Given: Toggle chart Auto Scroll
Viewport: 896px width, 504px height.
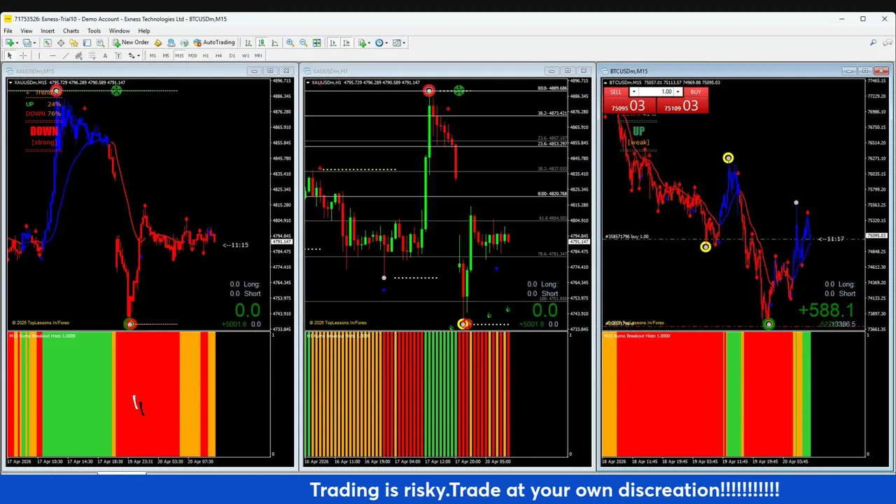Looking at the screenshot, I should coord(333,43).
